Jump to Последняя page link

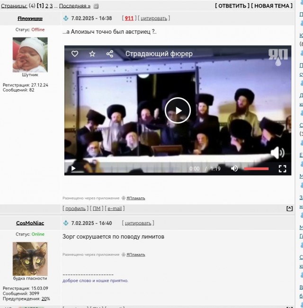pyautogui.click(x=75, y=6)
